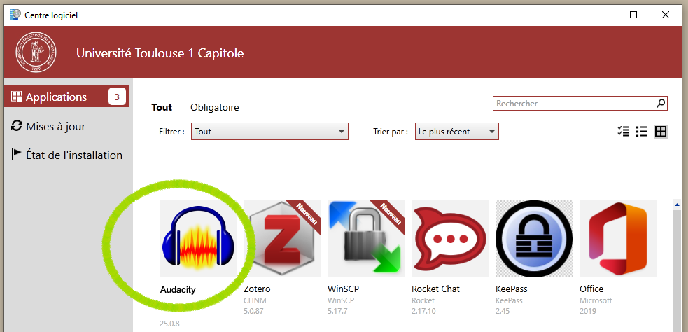Click the Zotero name label
688x332 pixels.
(x=257, y=289)
